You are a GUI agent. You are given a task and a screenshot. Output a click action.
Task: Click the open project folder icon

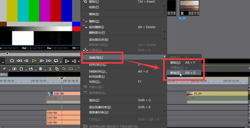coord(31,69)
